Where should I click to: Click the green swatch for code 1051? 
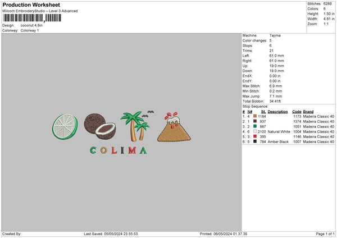255,126
